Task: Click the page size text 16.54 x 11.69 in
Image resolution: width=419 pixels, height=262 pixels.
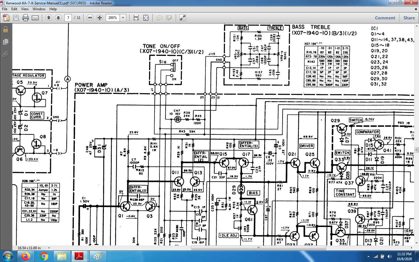Action: point(29,248)
